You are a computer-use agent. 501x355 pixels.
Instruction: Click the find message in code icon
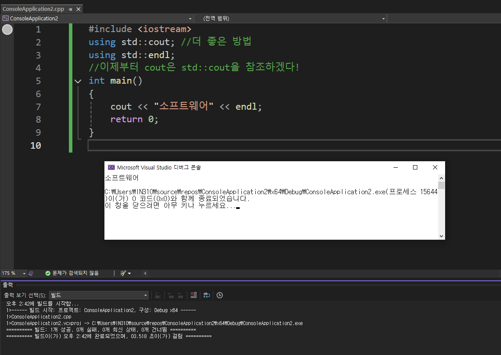(158, 295)
